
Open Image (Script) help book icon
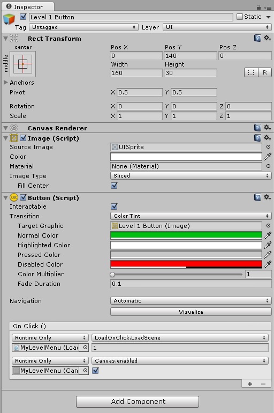pyautogui.click(x=257, y=138)
